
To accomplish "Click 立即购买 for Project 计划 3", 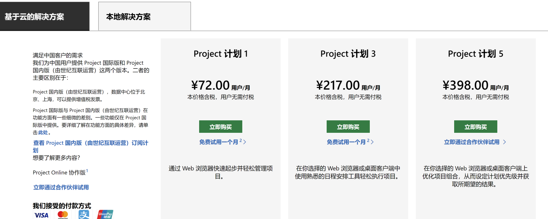I will pos(348,126).
